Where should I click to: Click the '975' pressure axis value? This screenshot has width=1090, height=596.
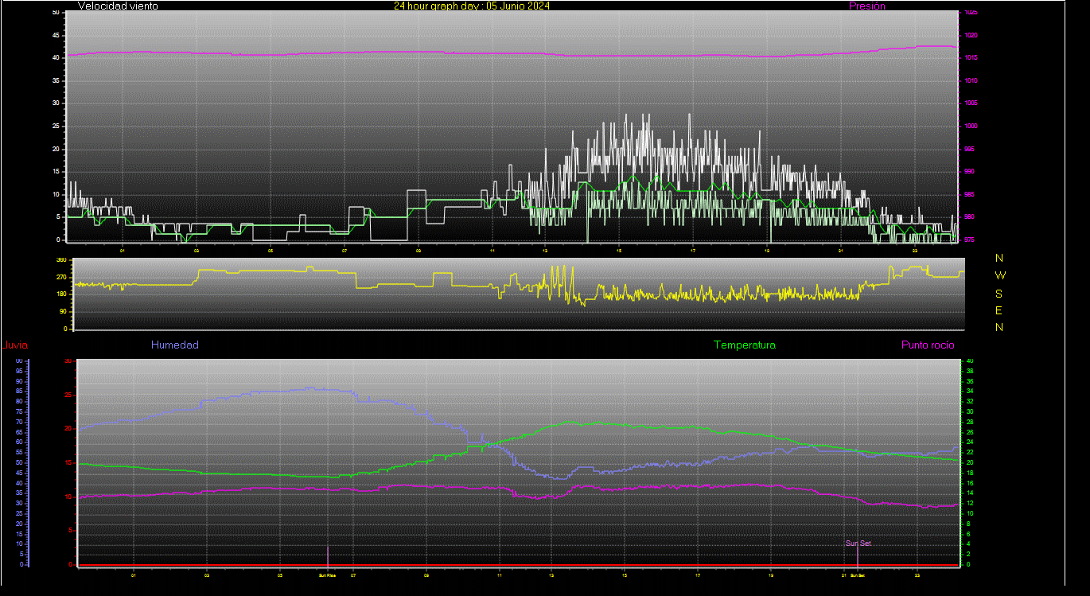968,240
